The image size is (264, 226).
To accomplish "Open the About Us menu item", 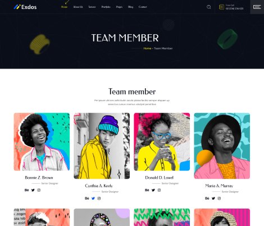I will [78, 7].
